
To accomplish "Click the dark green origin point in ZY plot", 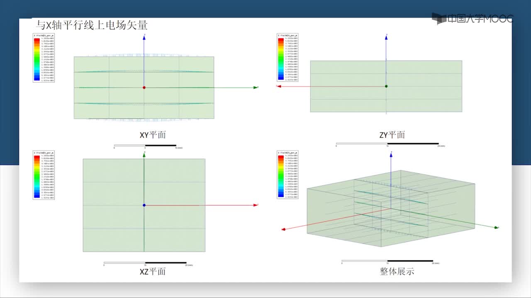I will (x=386, y=86).
